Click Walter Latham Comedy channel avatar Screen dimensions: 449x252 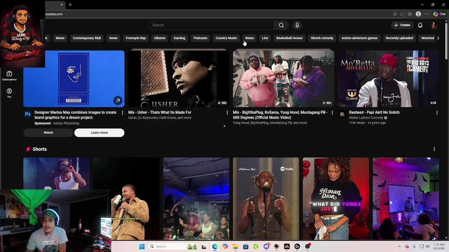pos(342,114)
